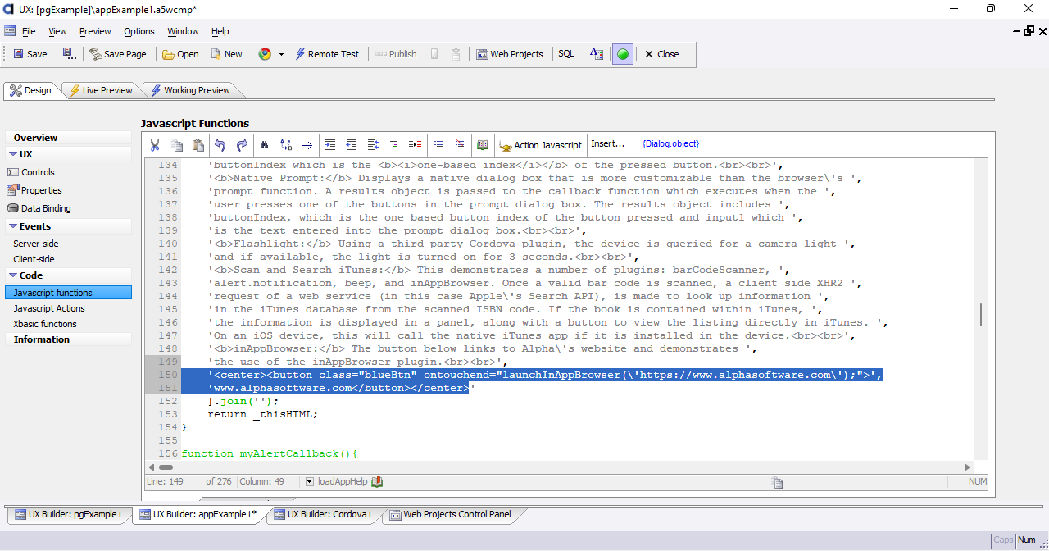Collapse the Events section header
The image size is (1049, 551).
click(68, 226)
